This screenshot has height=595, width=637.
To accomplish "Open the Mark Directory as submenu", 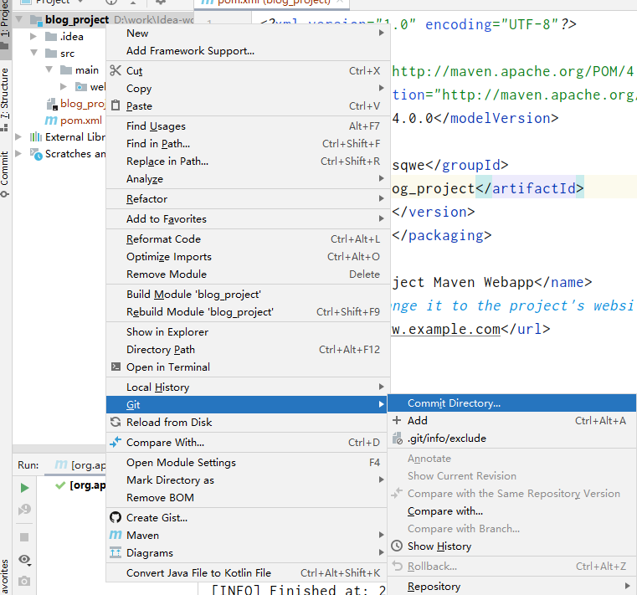I will pyautogui.click(x=248, y=480).
